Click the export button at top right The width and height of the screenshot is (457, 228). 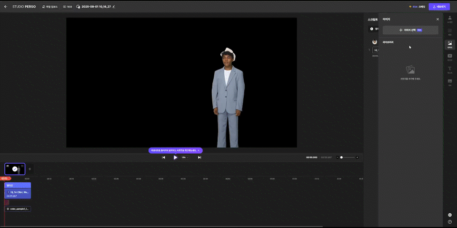click(x=439, y=7)
